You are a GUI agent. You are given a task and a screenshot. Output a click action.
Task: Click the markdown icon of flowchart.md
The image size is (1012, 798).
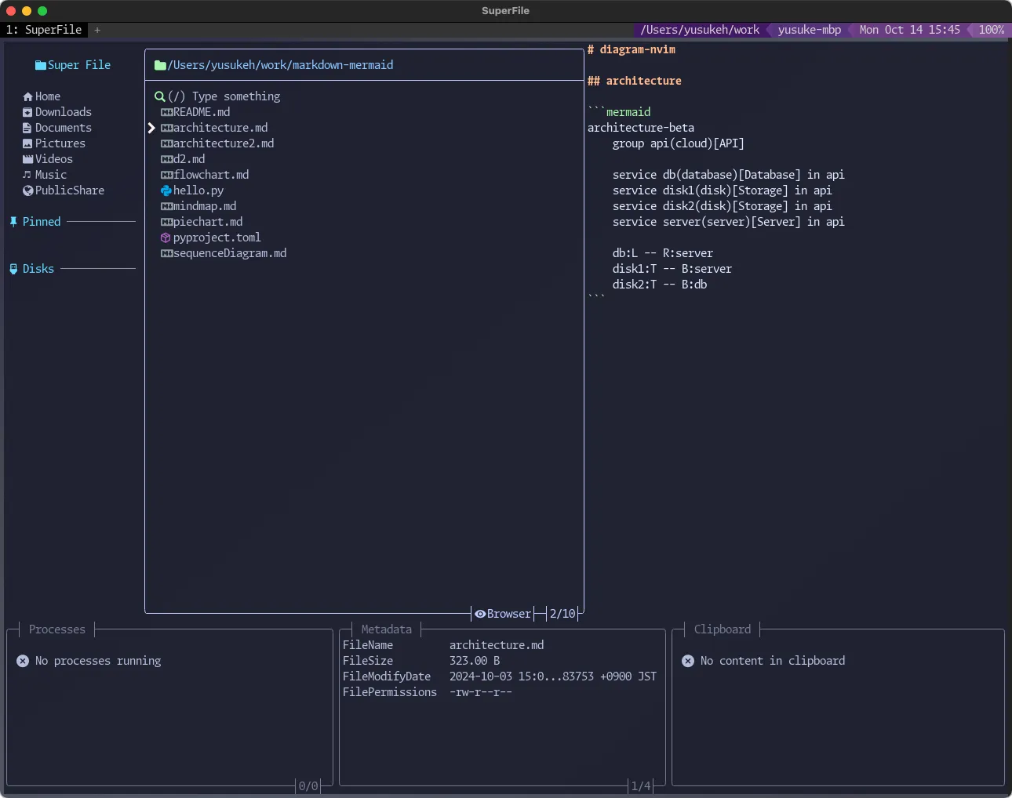[x=166, y=175]
